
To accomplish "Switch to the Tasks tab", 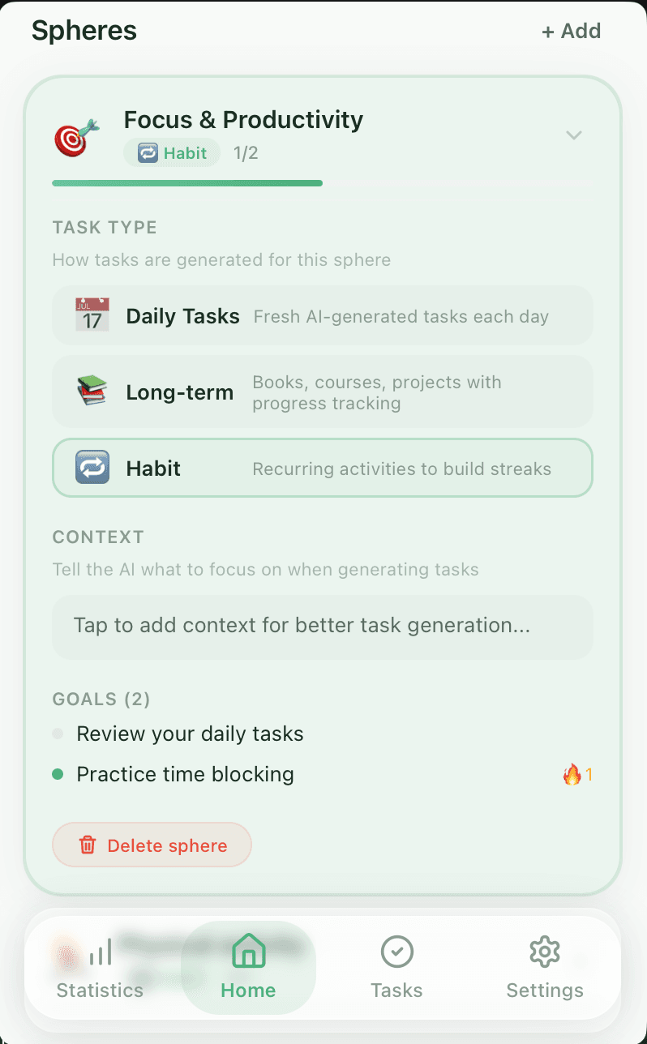I will coord(396,968).
